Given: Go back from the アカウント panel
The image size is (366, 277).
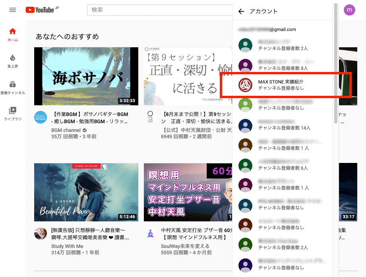Looking at the screenshot, I should 241,12.
